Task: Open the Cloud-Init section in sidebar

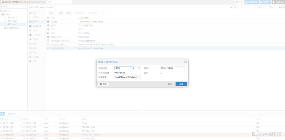Action: coord(37,26)
